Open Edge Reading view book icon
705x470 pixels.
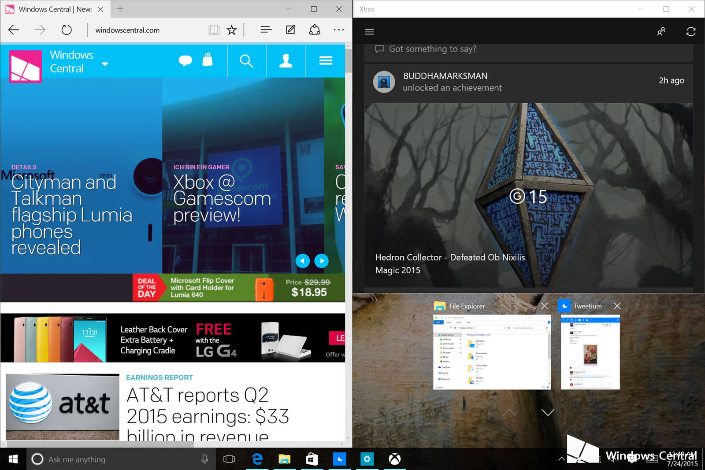click(x=214, y=30)
